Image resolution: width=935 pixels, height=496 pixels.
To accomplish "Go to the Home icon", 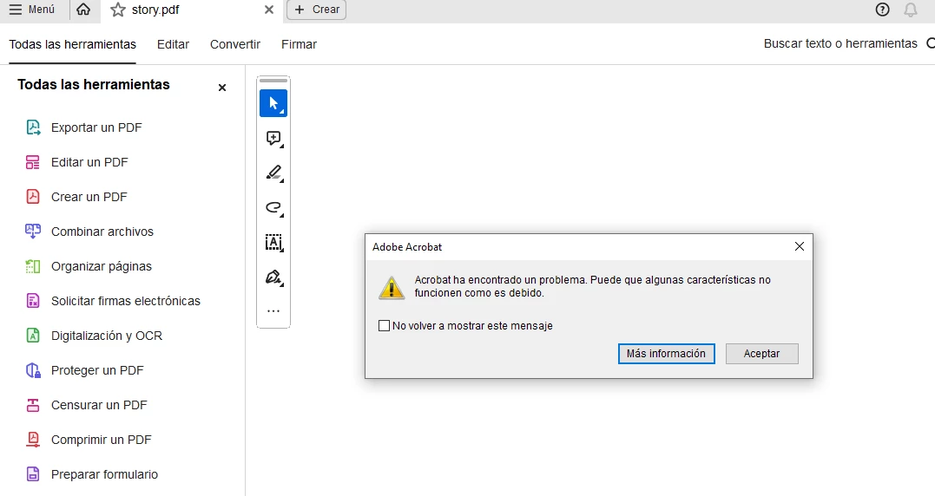I will coord(83,10).
